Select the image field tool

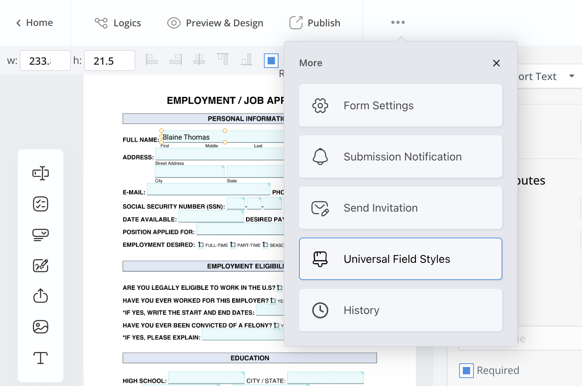pyautogui.click(x=41, y=327)
